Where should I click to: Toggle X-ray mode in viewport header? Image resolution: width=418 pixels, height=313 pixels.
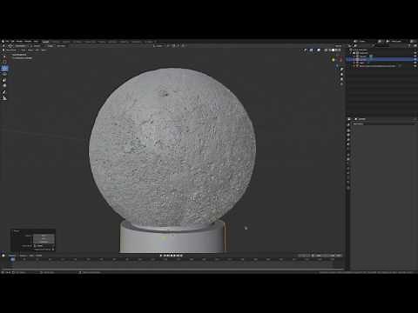click(x=326, y=50)
